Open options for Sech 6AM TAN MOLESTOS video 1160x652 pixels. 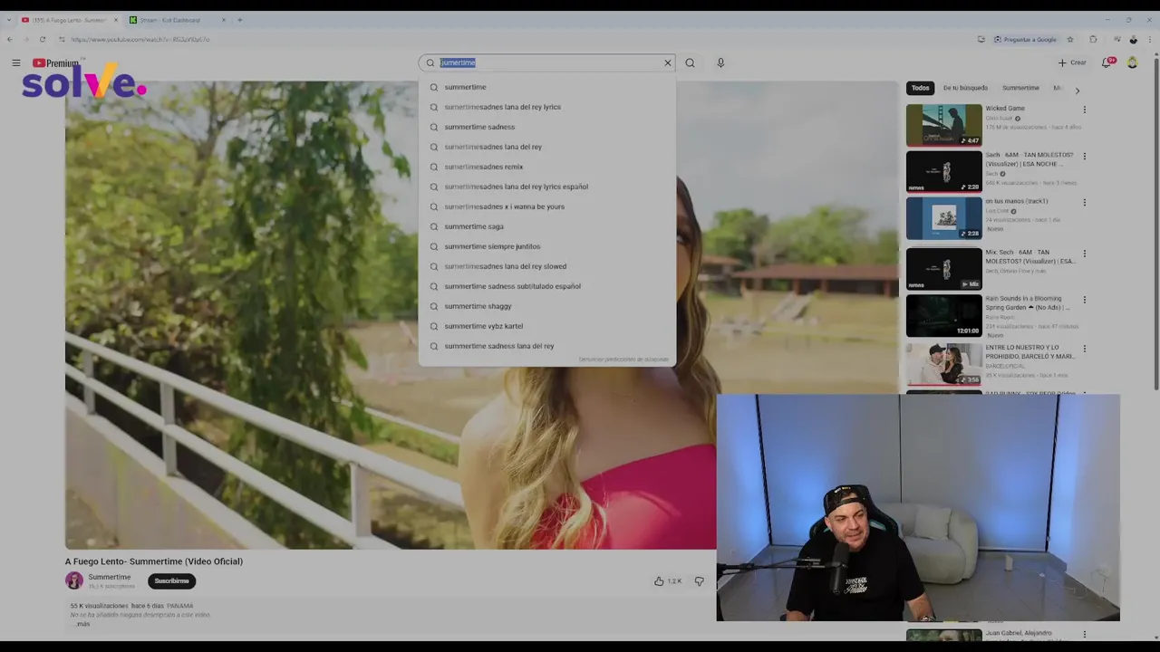tap(1084, 157)
